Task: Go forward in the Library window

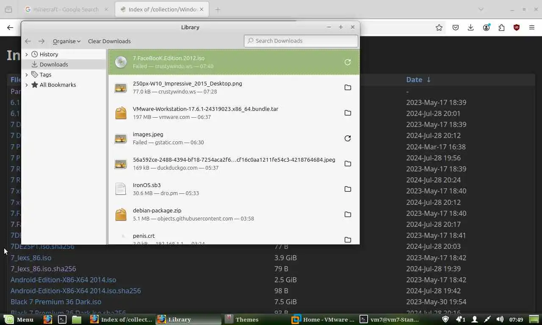Action: 41,41
